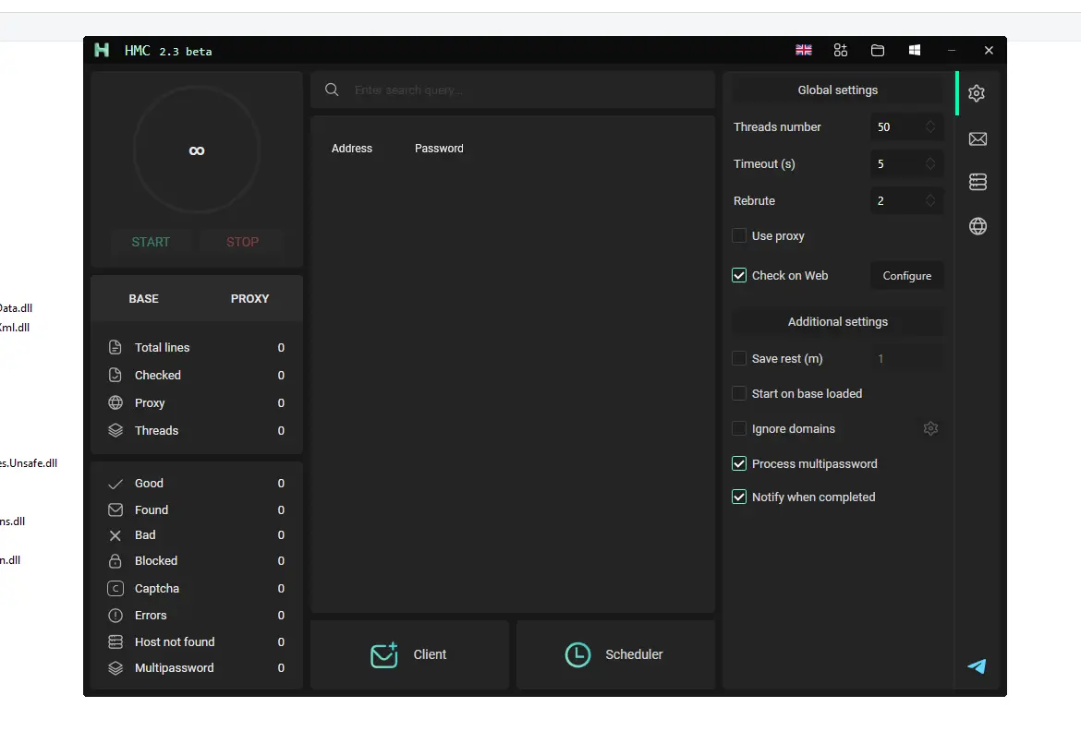Enable the Use proxy checkbox
Image resolution: width=1081 pixels, height=731 pixels.
739,235
